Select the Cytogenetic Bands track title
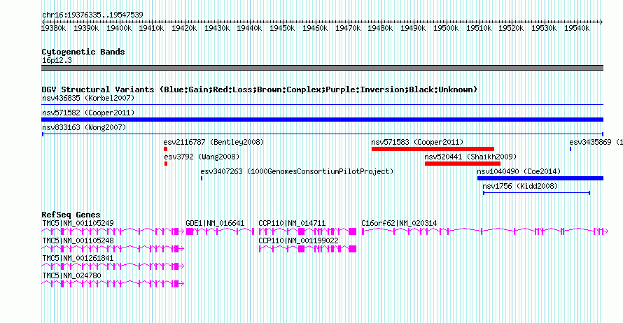Viewport: 623px width, 323px height. [x=83, y=52]
